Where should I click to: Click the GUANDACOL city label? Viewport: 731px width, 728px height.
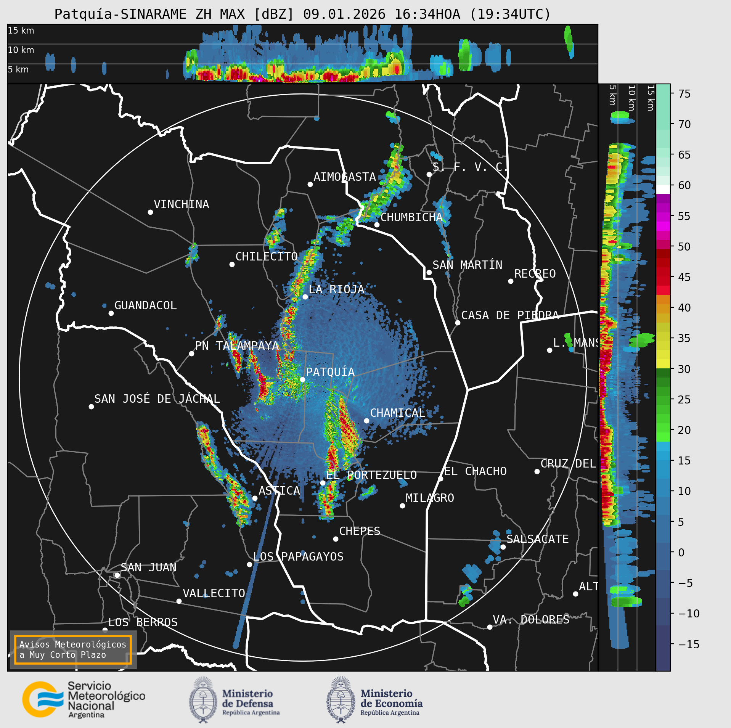146,305
